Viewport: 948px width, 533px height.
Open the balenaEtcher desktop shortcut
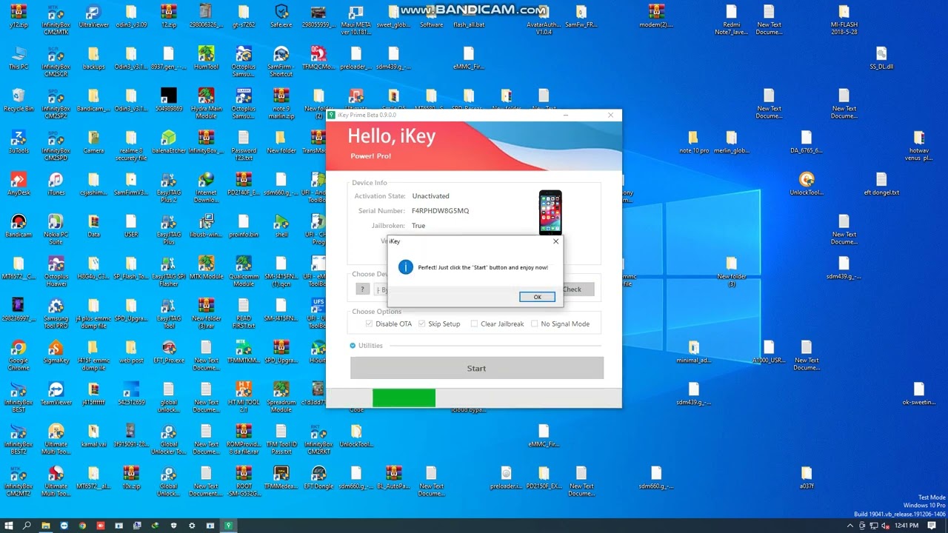click(x=168, y=141)
